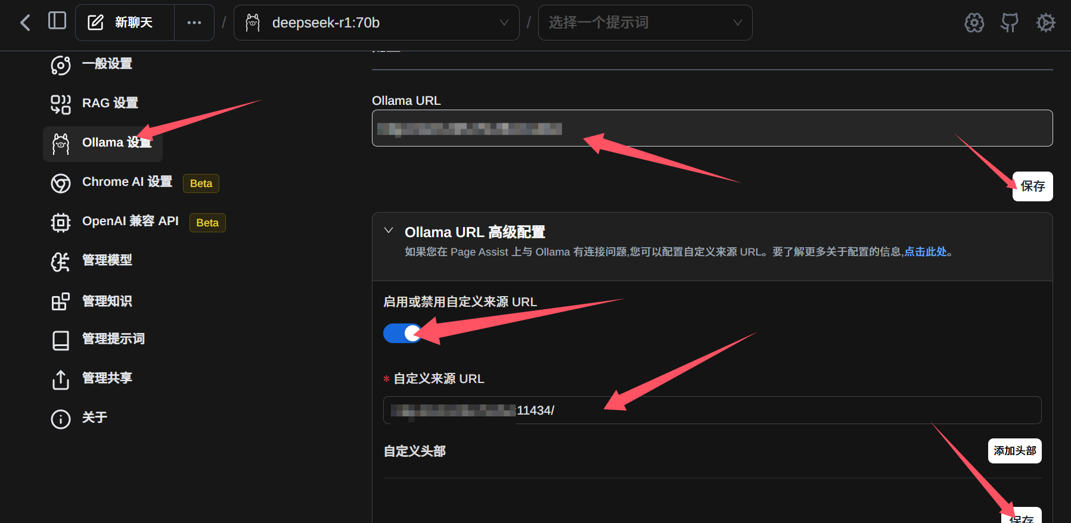Click the RAG 设置 sidebar icon
Screen dimensions: 1071x523
(61, 104)
